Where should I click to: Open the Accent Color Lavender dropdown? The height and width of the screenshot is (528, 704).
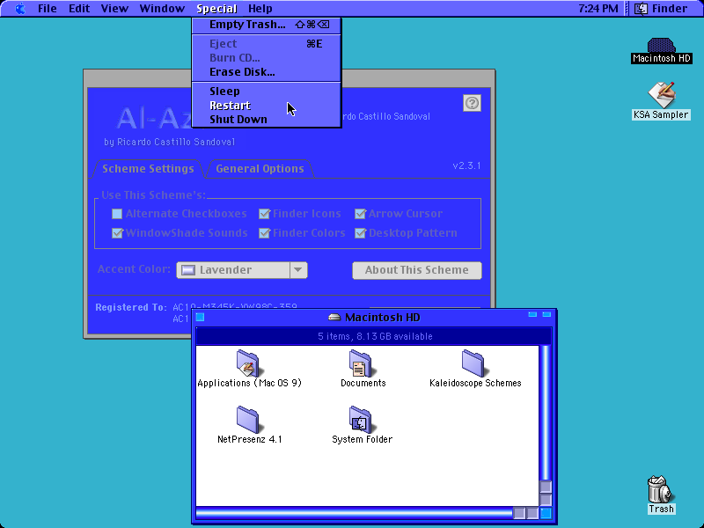242,270
